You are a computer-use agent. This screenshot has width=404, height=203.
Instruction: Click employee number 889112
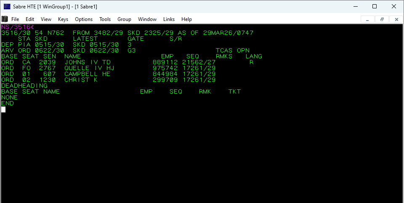point(165,62)
